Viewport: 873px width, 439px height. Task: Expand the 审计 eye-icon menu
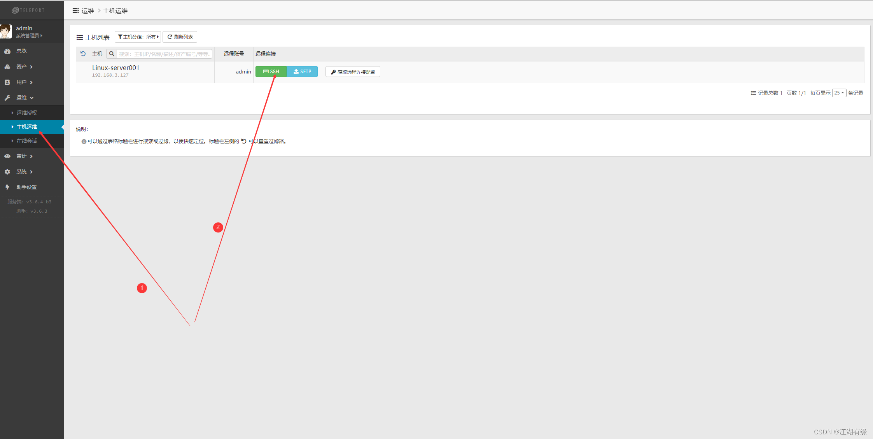tap(23, 156)
